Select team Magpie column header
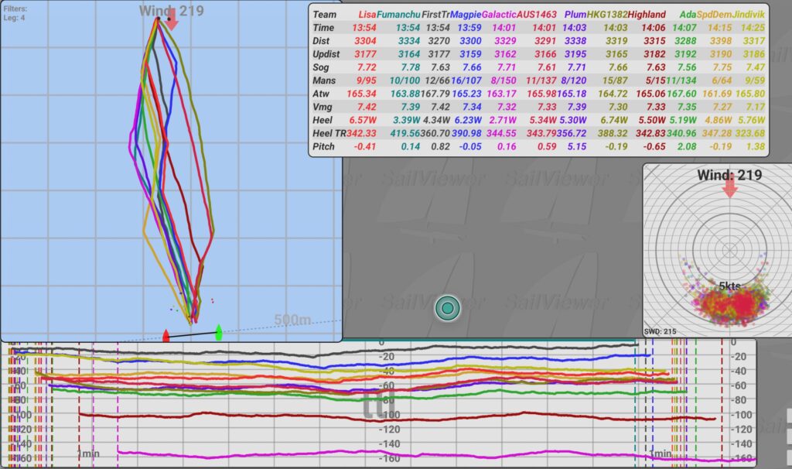 [x=465, y=15]
